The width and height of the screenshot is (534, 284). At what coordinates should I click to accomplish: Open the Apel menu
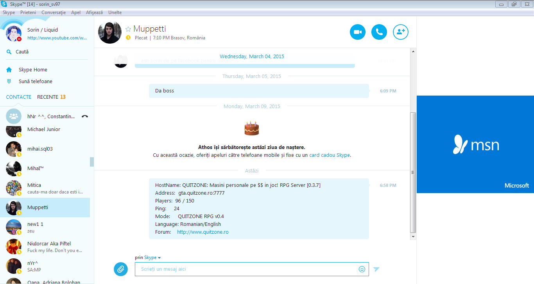tap(76, 12)
